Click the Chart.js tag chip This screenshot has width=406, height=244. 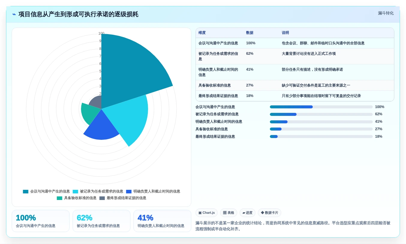click(x=207, y=213)
